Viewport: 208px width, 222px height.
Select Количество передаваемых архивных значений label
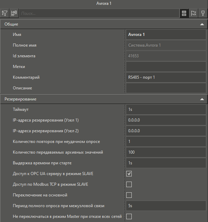click(58, 152)
